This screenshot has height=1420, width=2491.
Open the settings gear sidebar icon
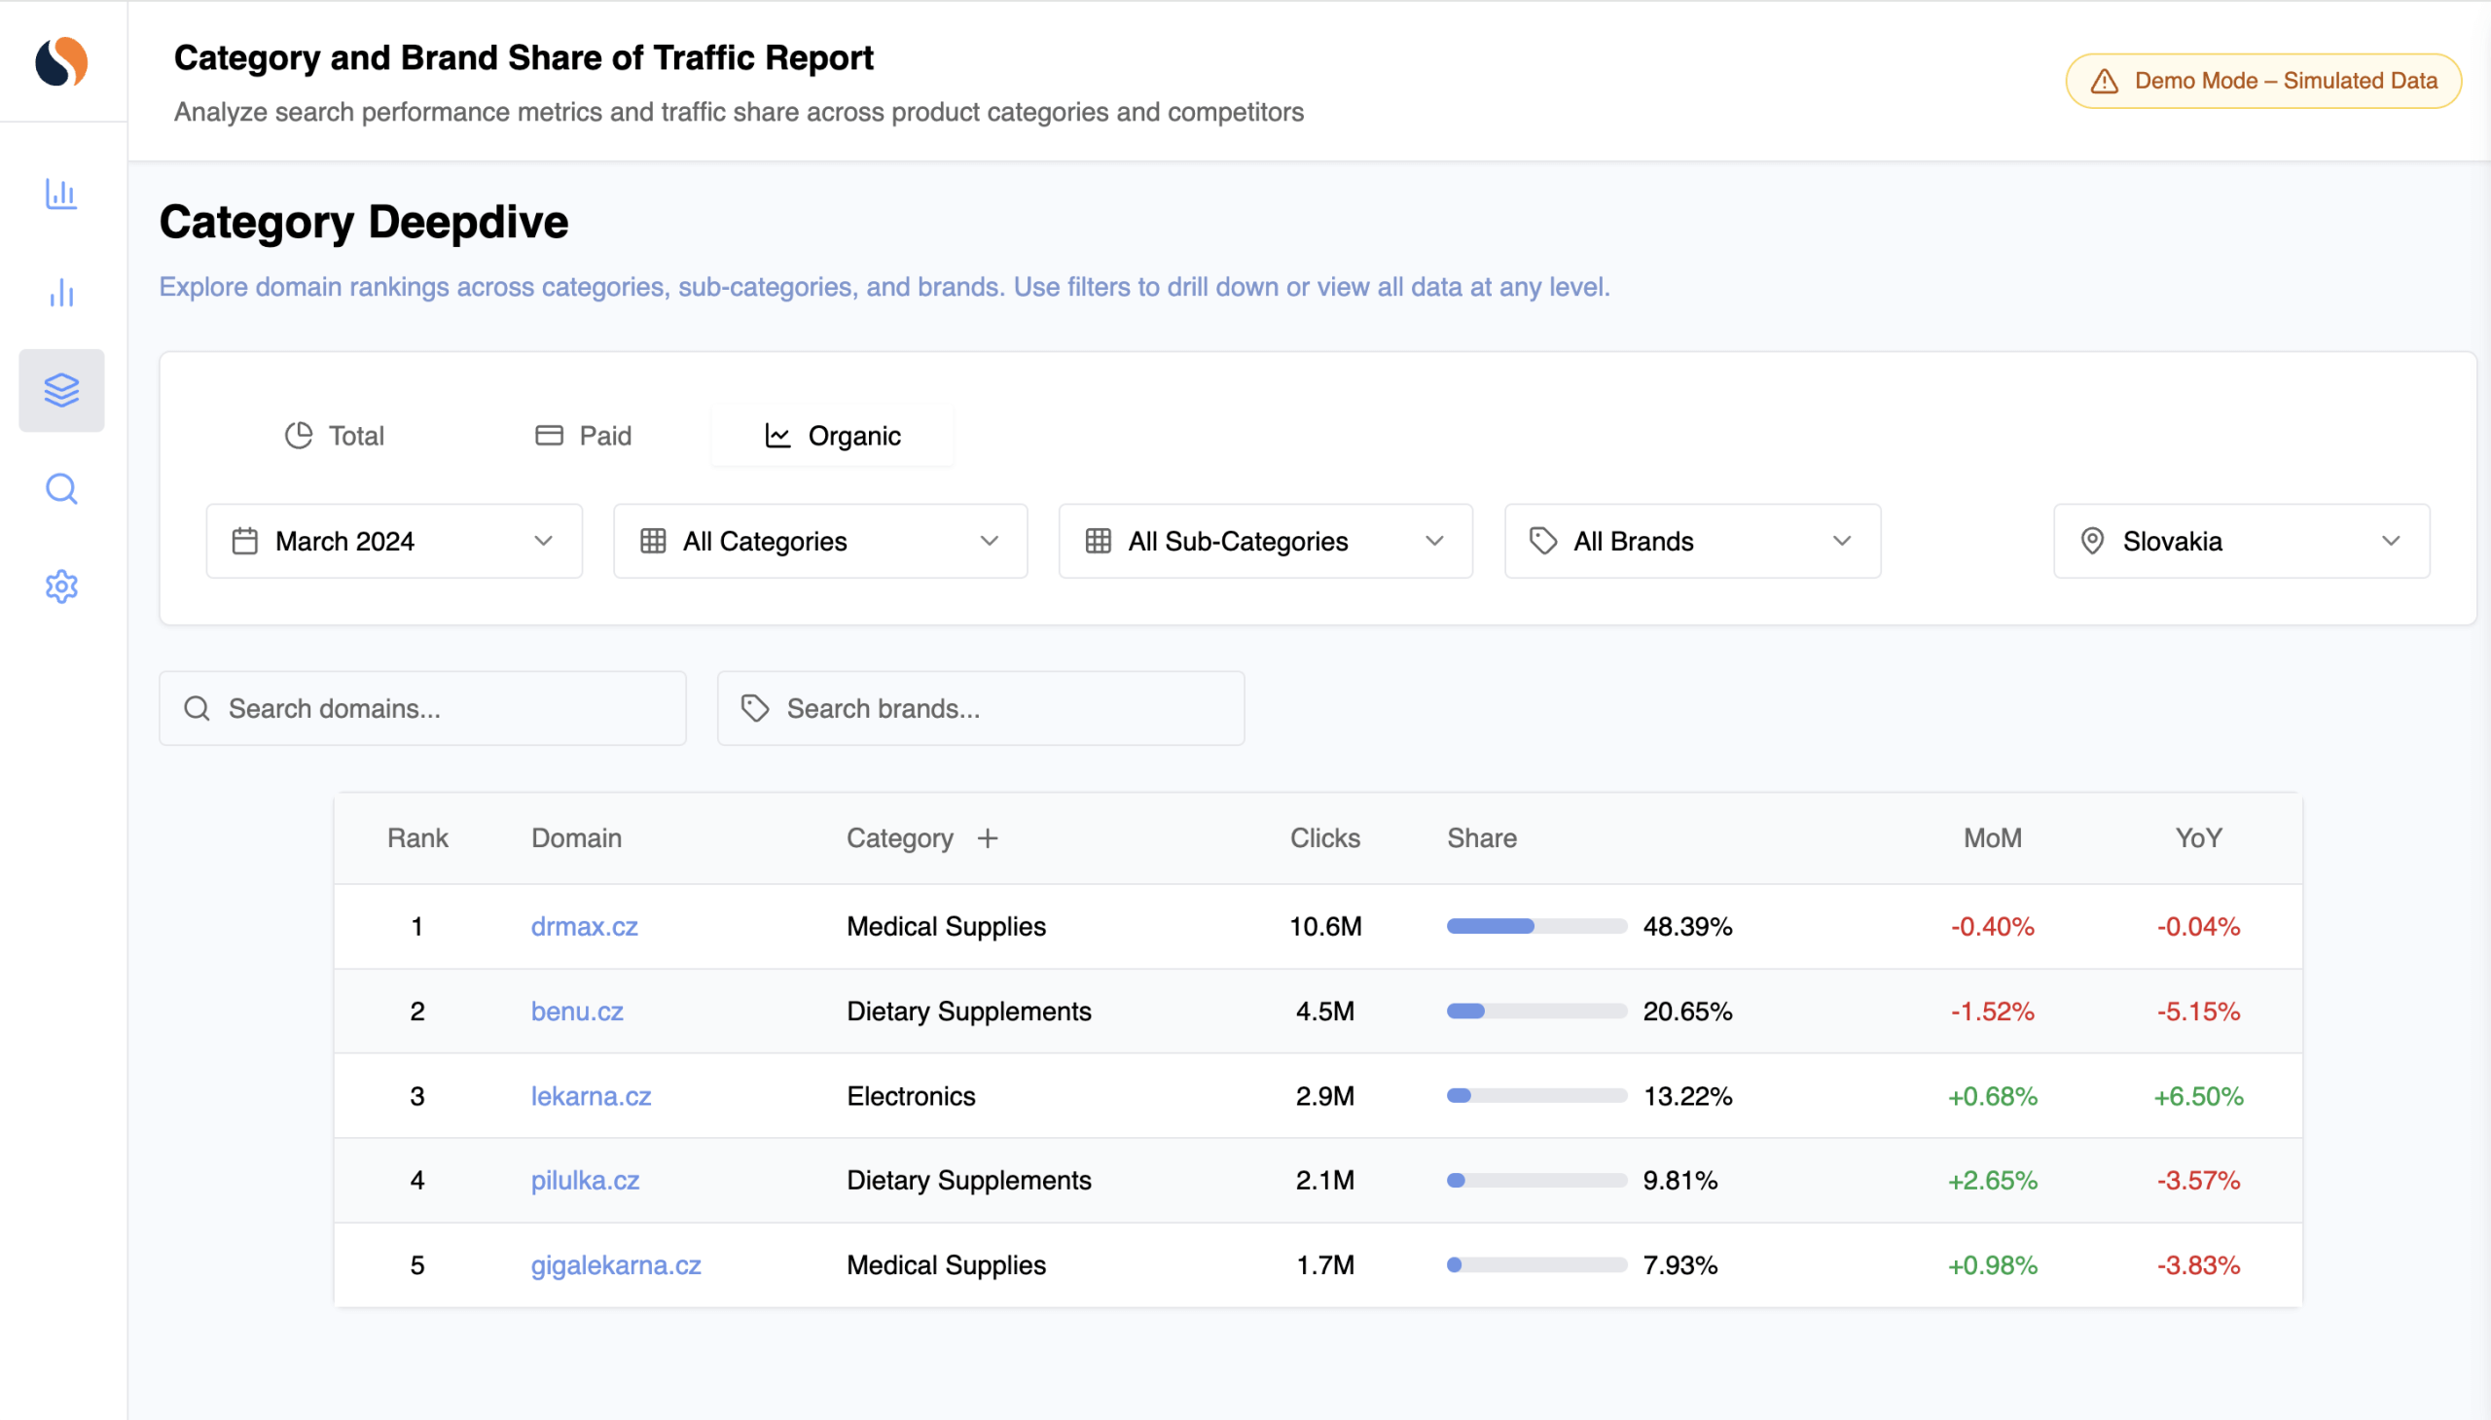coord(61,586)
